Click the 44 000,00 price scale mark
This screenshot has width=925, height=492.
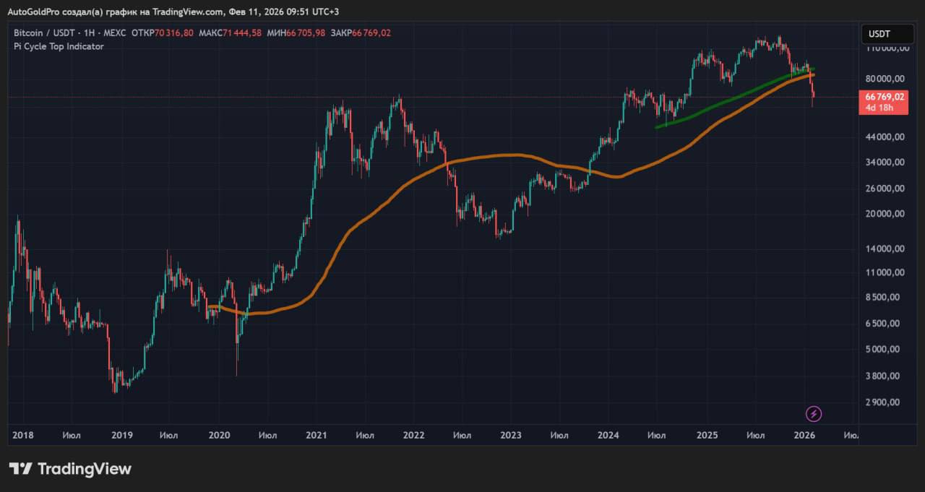coord(885,137)
